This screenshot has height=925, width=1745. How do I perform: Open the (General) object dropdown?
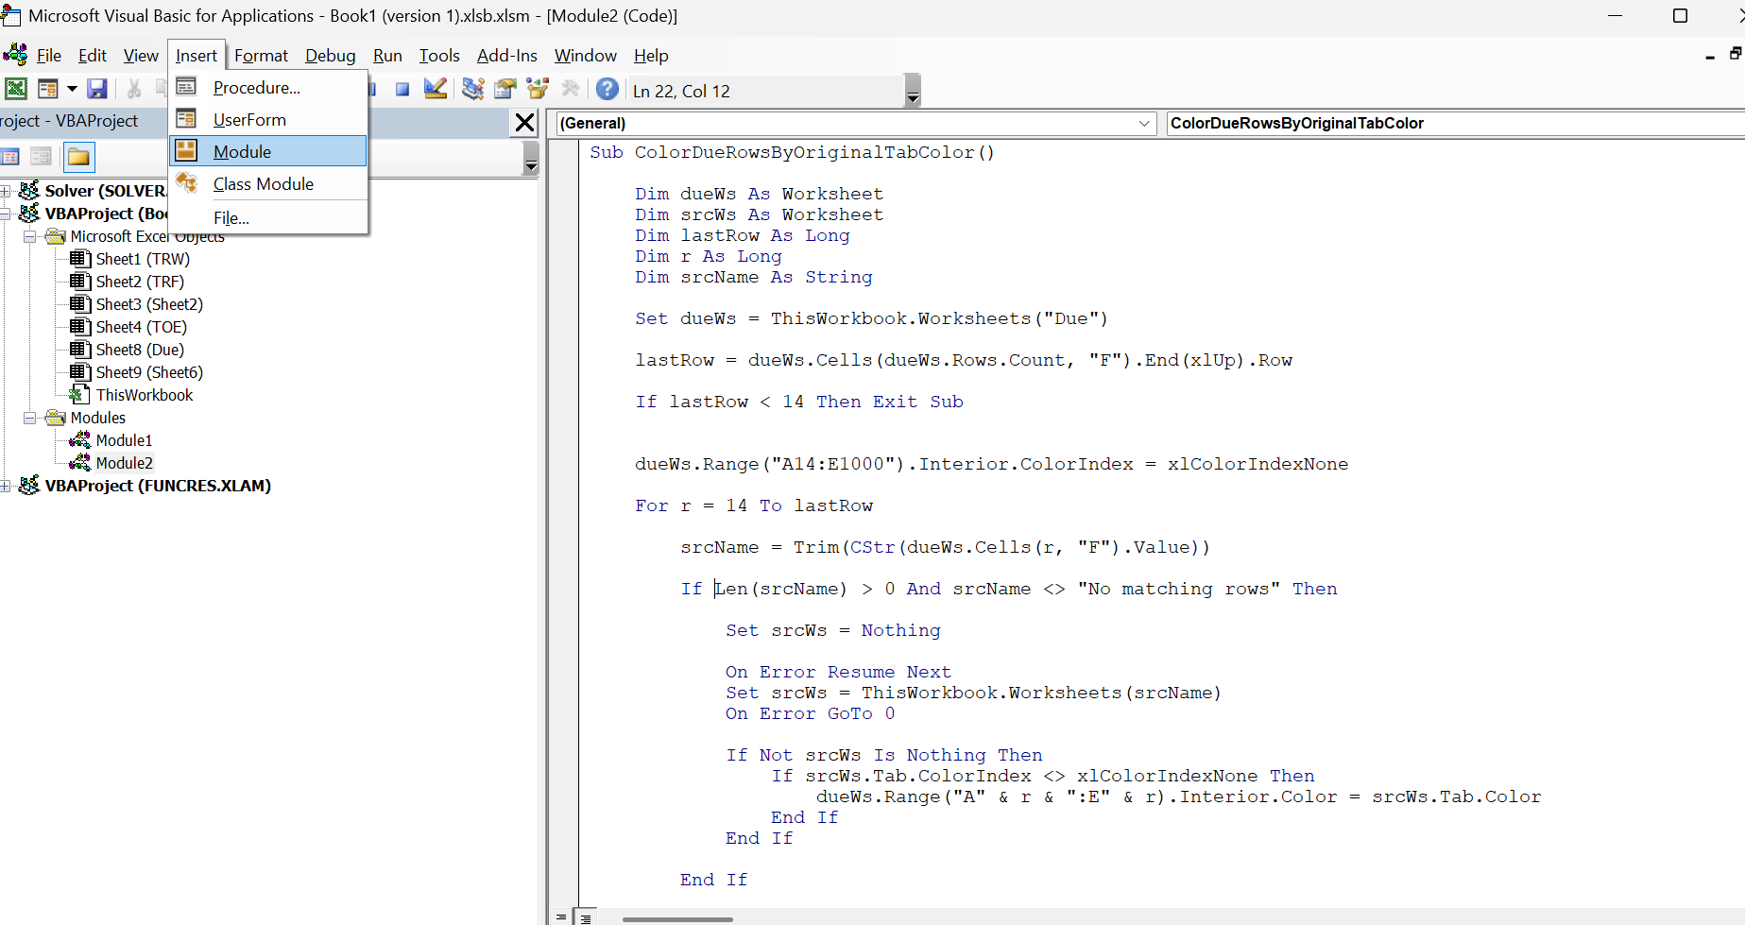pyautogui.click(x=1144, y=123)
